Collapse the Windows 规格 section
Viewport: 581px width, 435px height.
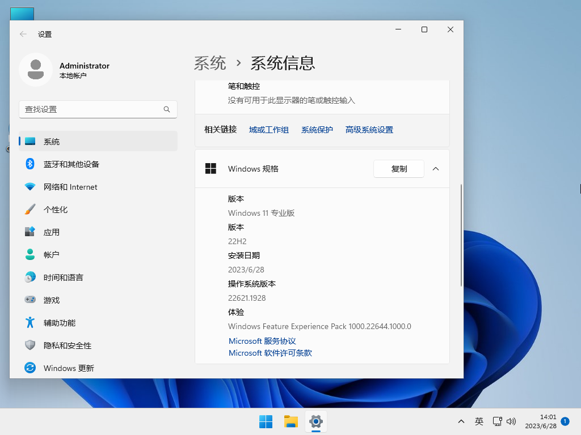click(x=436, y=168)
